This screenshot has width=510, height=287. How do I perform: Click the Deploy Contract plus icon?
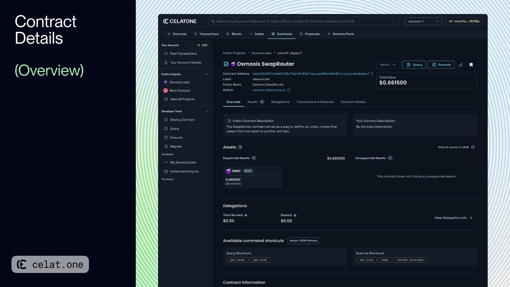[x=166, y=120]
